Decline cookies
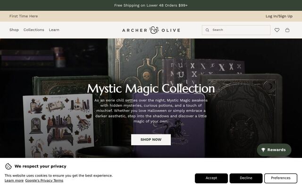This screenshot has height=188, width=302. pyautogui.click(x=246, y=178)
